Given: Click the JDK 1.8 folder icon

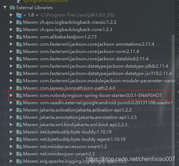Looking at the screenshot, I should (x=19, y=15).
